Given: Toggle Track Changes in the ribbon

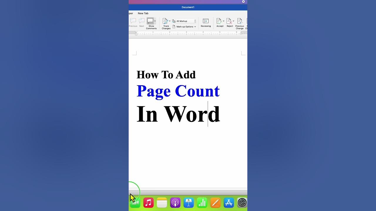Looking at the screenshot, I should pos(166,23).
